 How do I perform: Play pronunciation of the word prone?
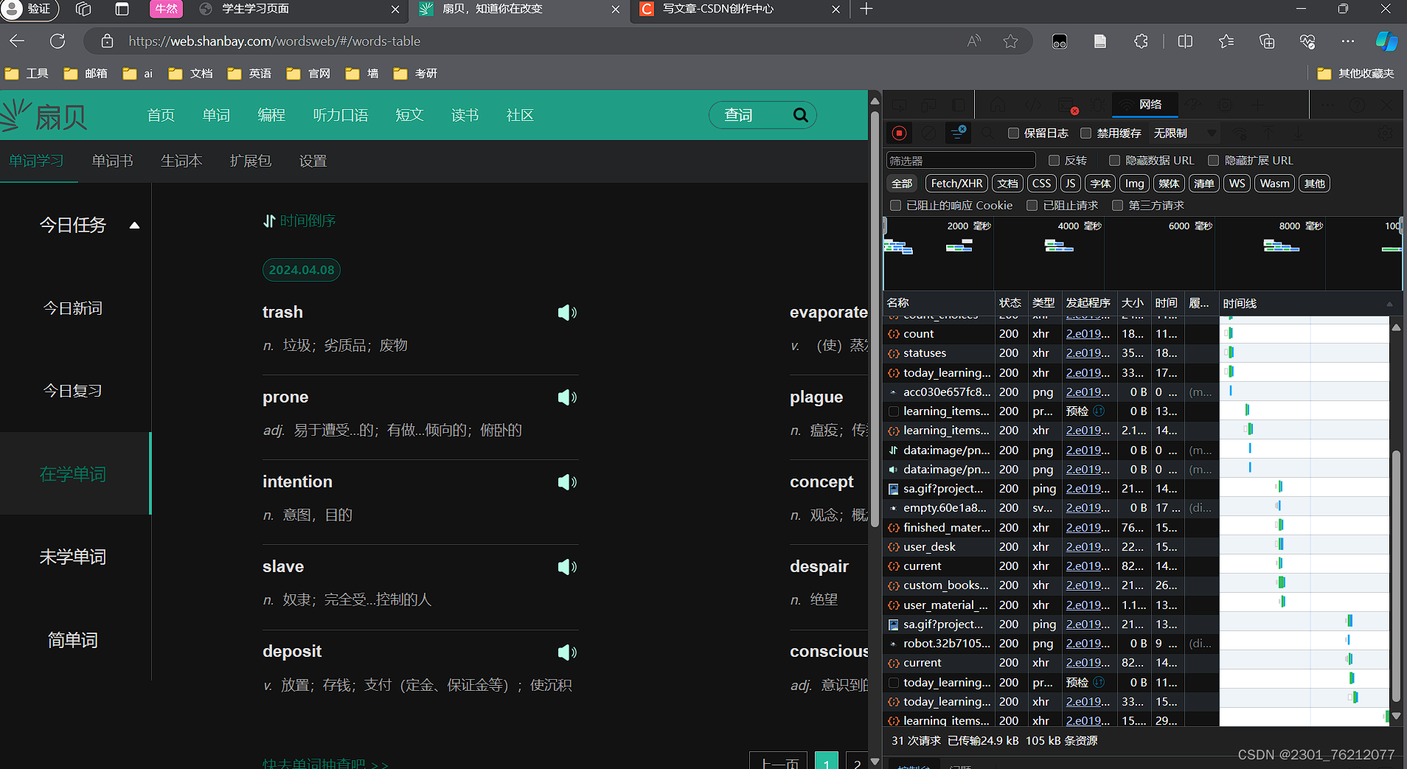(566, 397)
